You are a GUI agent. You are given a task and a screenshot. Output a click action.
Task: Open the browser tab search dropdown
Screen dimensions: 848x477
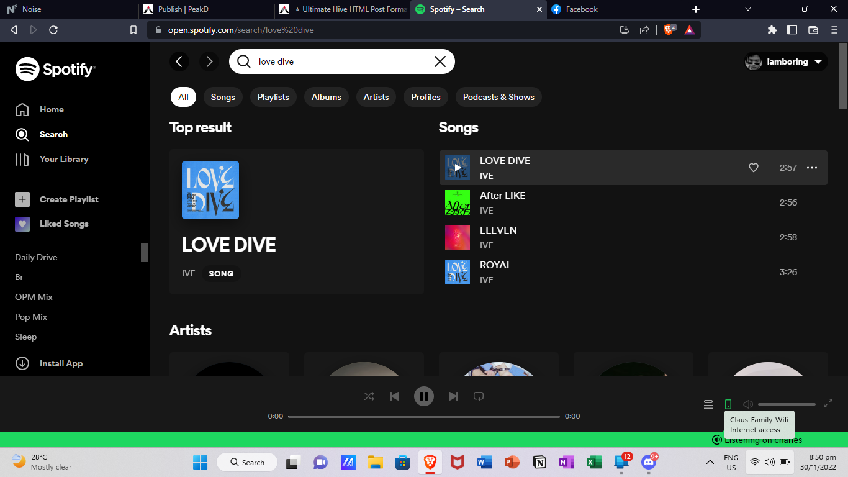pos(748,9)
